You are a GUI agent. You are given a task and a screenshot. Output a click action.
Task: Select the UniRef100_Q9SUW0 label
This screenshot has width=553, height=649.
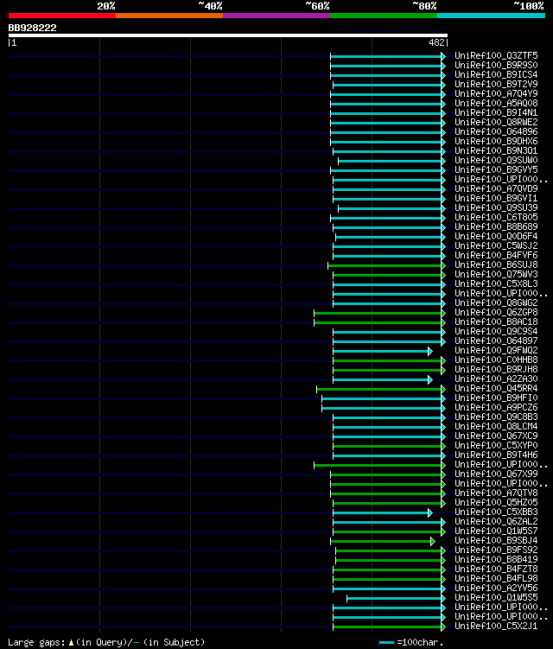496,160
